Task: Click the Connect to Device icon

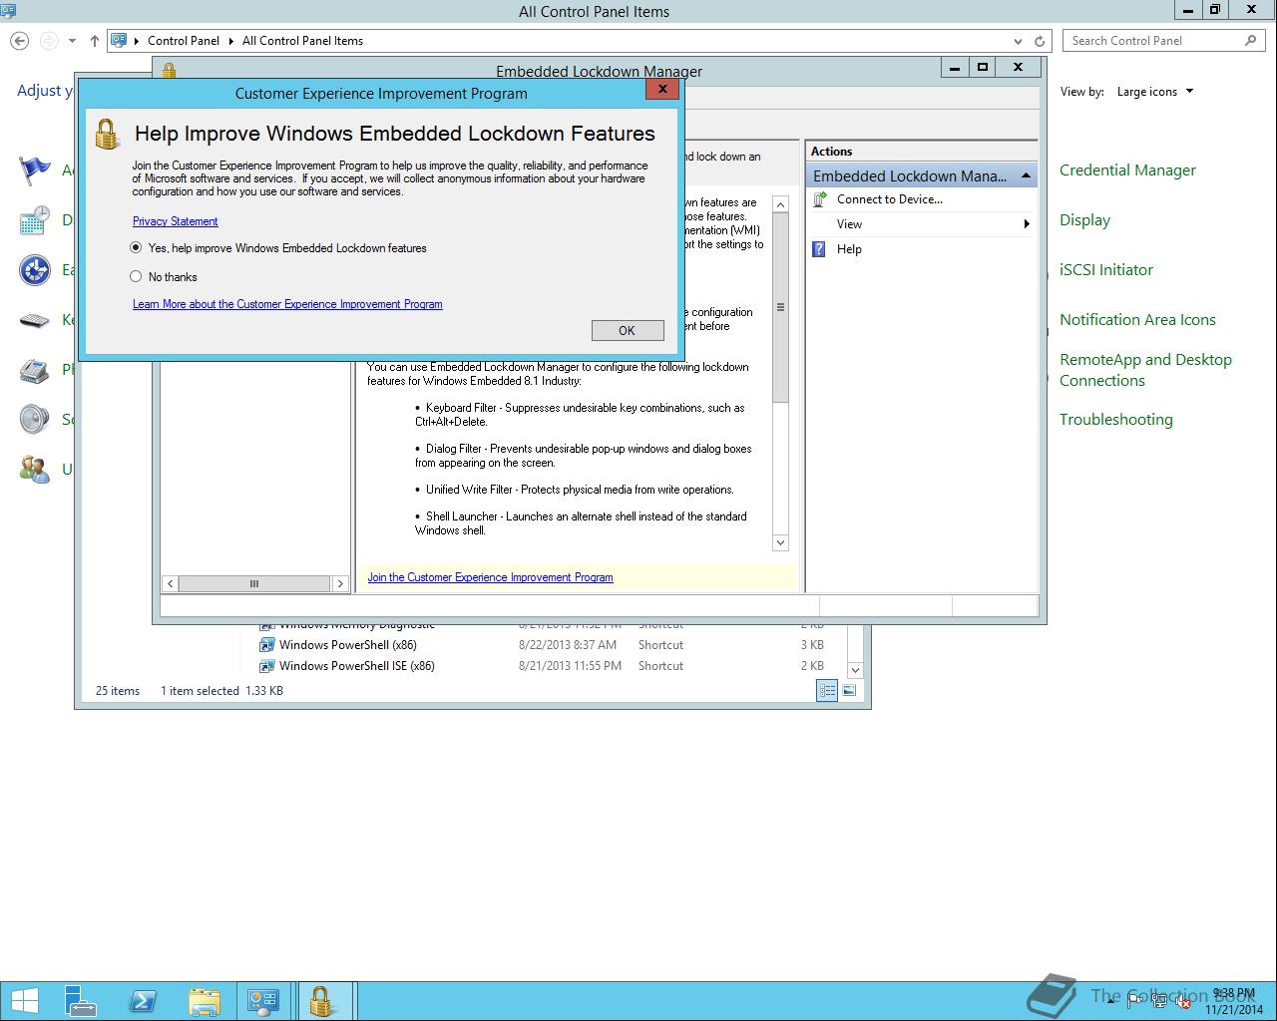Action: click(820, 199)
